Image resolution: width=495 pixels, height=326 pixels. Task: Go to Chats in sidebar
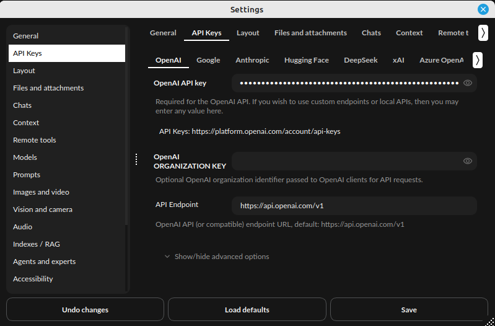67,105
